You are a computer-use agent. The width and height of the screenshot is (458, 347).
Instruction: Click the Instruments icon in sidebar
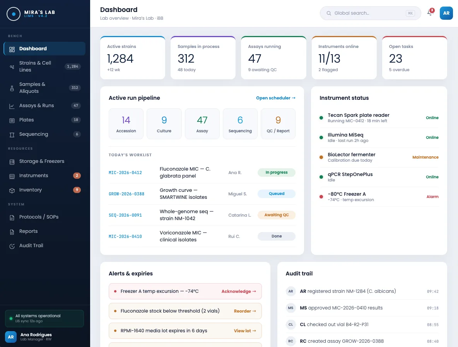pos(12,176)
